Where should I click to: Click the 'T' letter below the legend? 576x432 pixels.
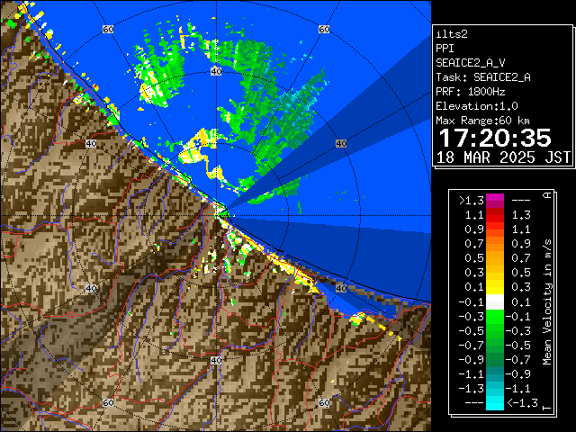547,408
